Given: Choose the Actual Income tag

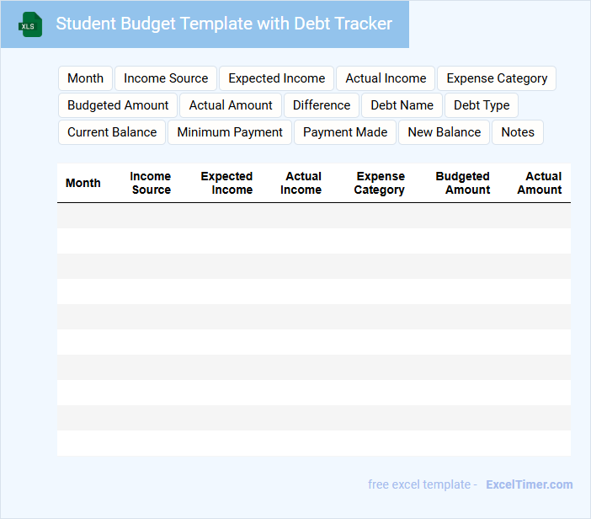Looking at the screenshot, I should tap(386, 78).
